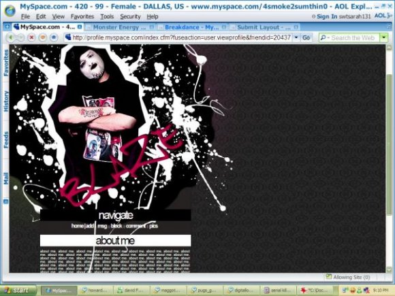395x296 pixels.
Task: Click the new tab icon left of tabs
Action: (7, 27)
